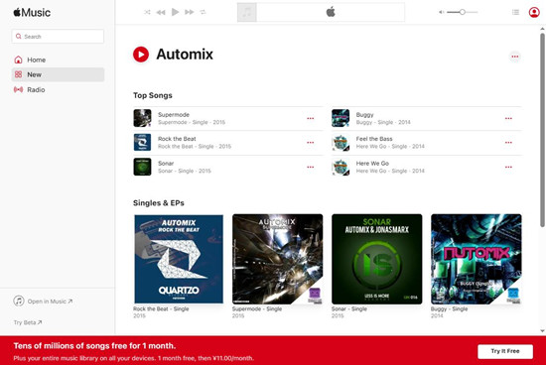Open the artist more options button

514,57
